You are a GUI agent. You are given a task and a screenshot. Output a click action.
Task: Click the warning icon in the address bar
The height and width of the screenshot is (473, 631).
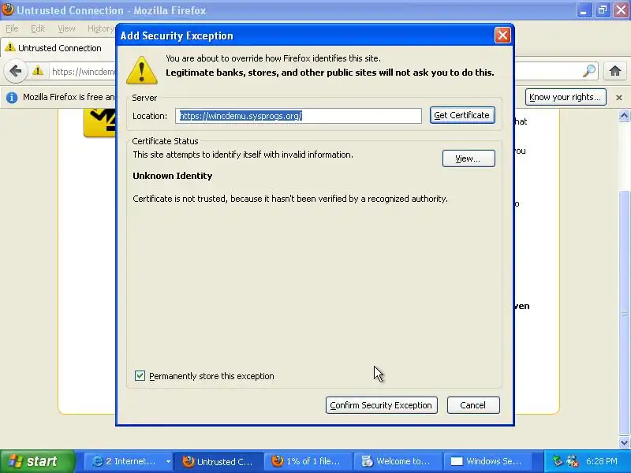point(38,71)
